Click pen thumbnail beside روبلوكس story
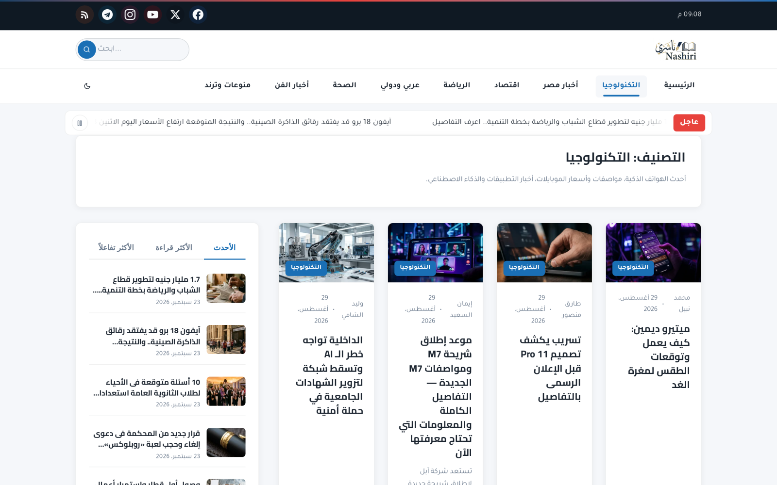This screenshot has height=485, width=777. (226, 442)
